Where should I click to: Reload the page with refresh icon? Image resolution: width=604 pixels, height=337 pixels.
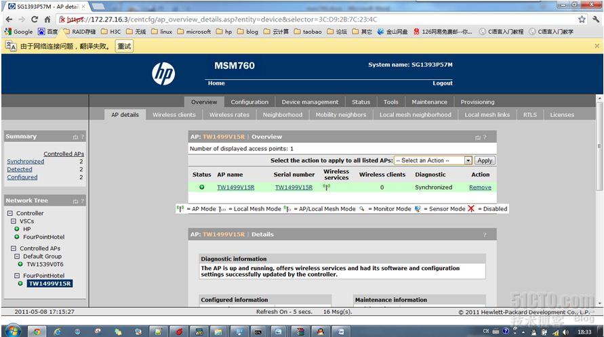pyautogui.click(x=35, y=19)
